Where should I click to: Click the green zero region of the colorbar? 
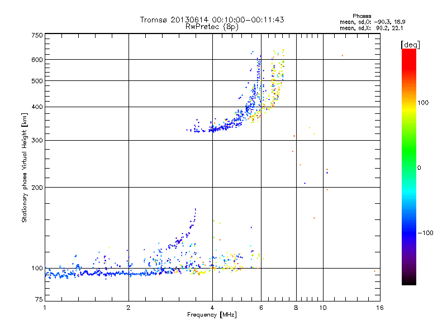409,166
